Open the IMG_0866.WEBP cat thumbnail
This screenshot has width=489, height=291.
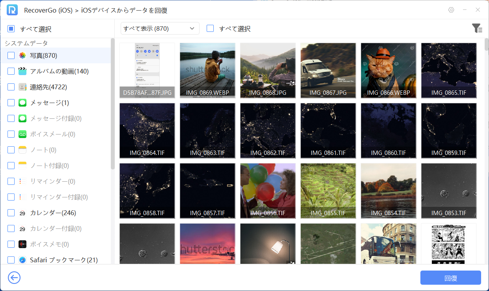(388, 70)
